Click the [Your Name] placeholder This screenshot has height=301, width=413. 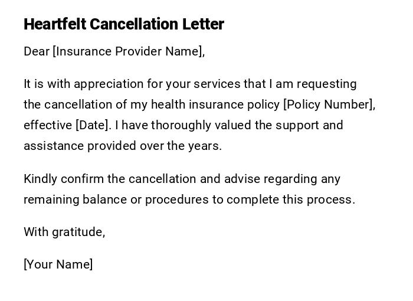pyautogui.click(x=58, y=264)
